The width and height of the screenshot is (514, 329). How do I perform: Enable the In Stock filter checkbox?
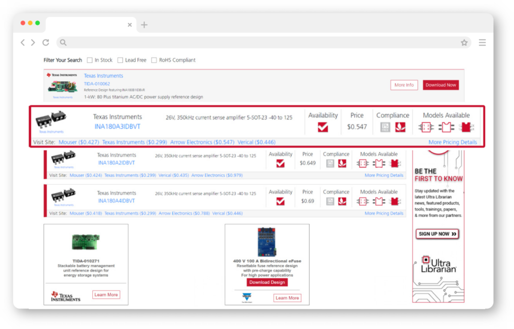click(x=89, y=60)
